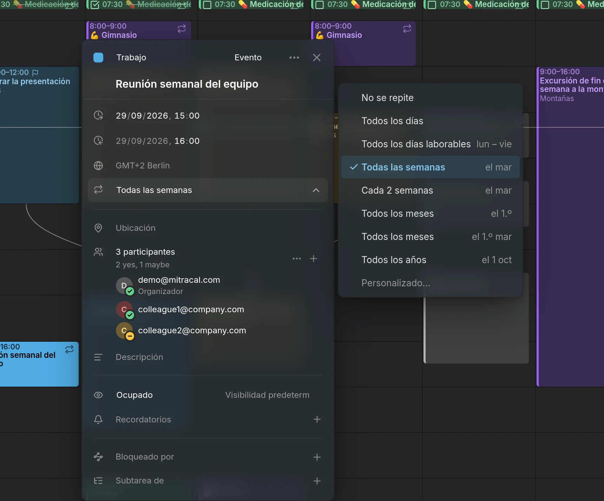Select Cada 2 semanas option

(x=431, y=191)
